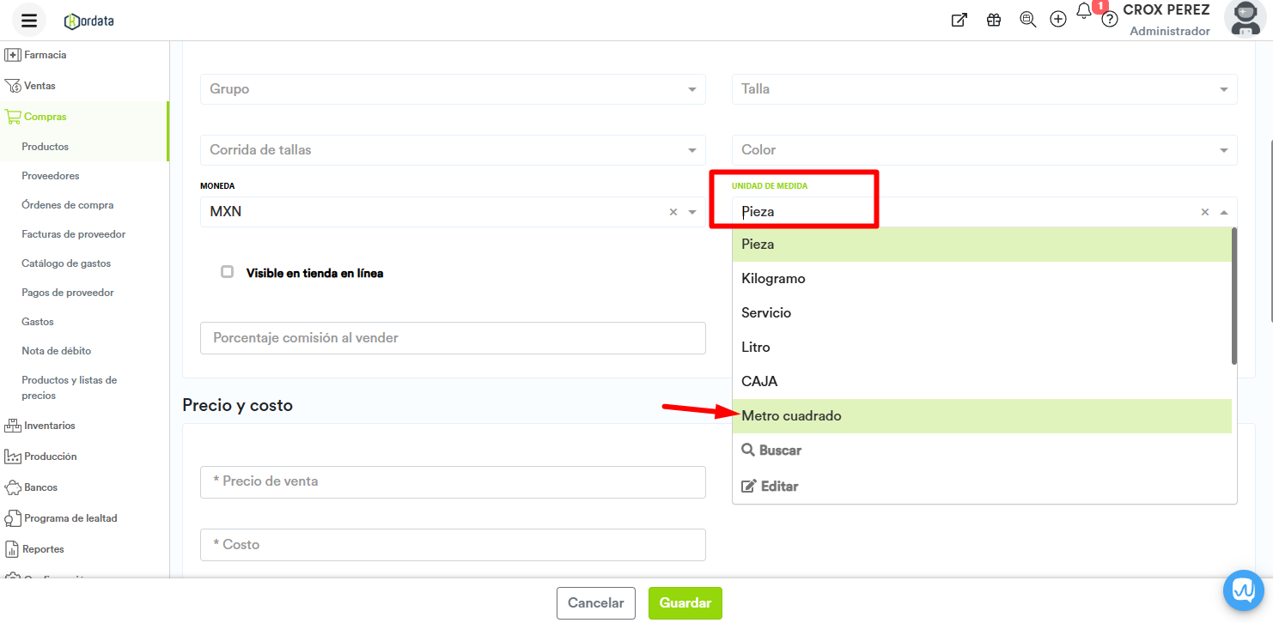This screenshot has width=1273, height=623.
Task: Open the gift icon in header
Action: click(x=994, y=20)
